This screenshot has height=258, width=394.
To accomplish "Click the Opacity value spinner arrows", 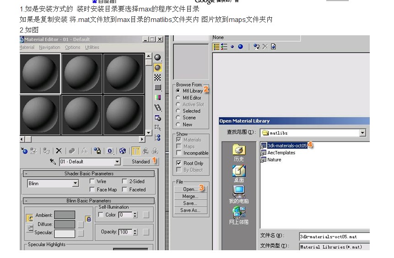I will click(135, 232).
